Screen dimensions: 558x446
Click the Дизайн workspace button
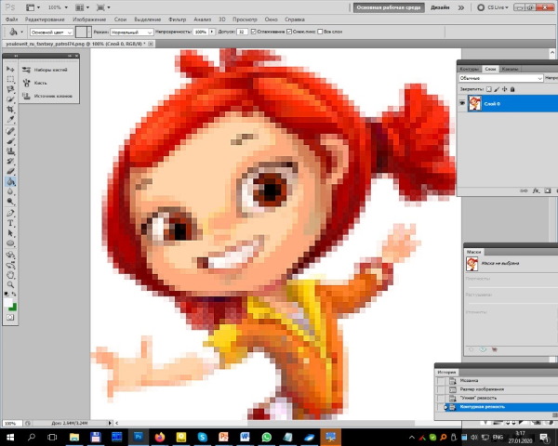click(440, 7)
